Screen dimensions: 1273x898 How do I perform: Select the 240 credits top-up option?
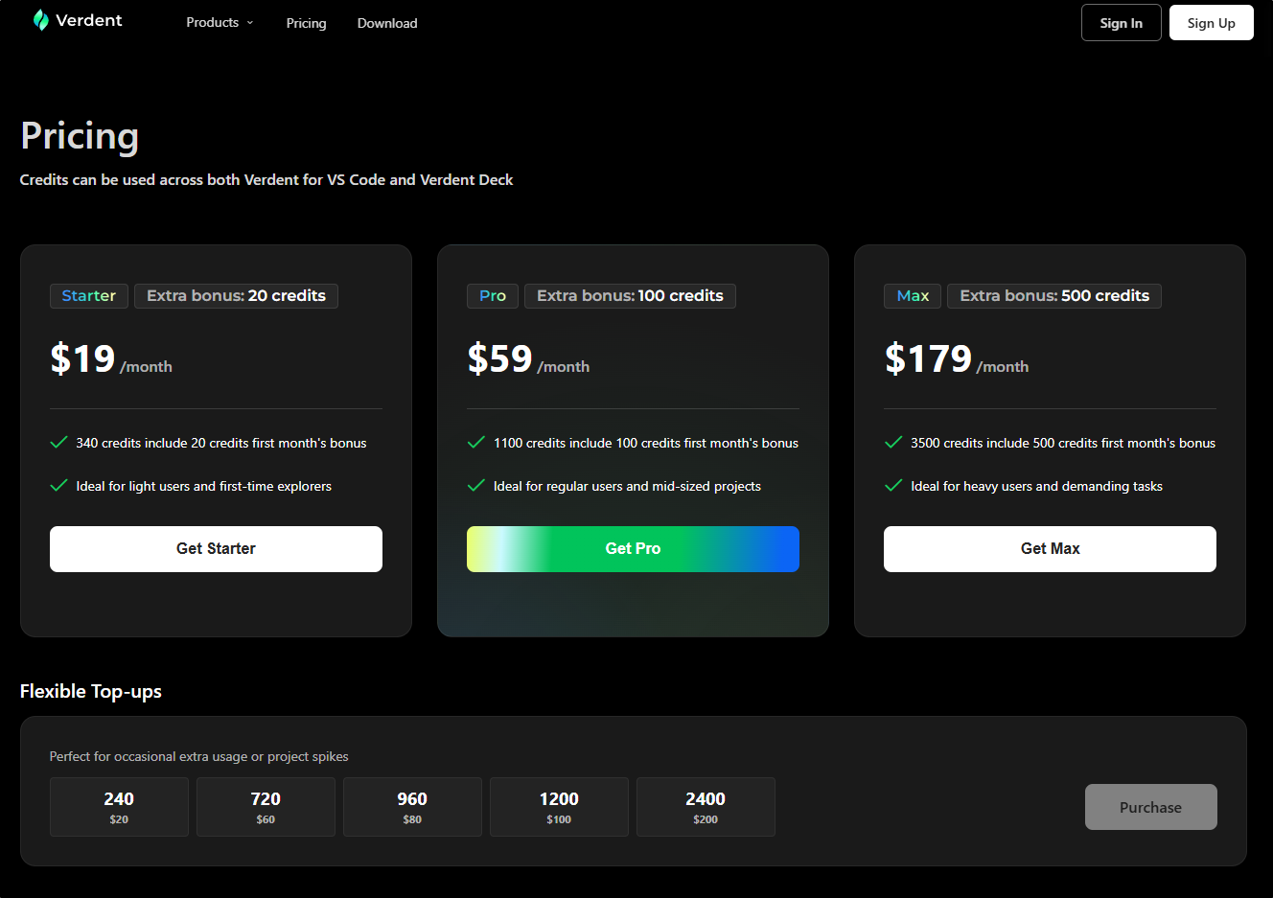tap(119, 807)
